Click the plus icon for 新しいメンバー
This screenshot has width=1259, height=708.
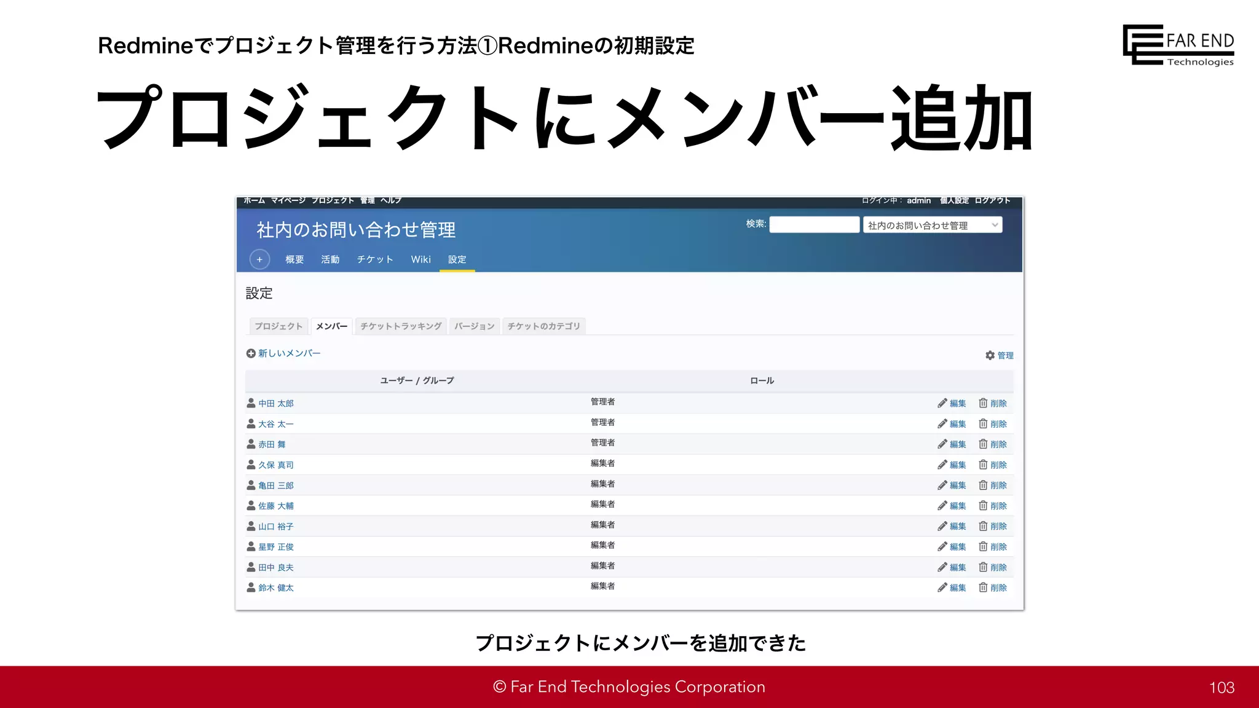point(251,353)
